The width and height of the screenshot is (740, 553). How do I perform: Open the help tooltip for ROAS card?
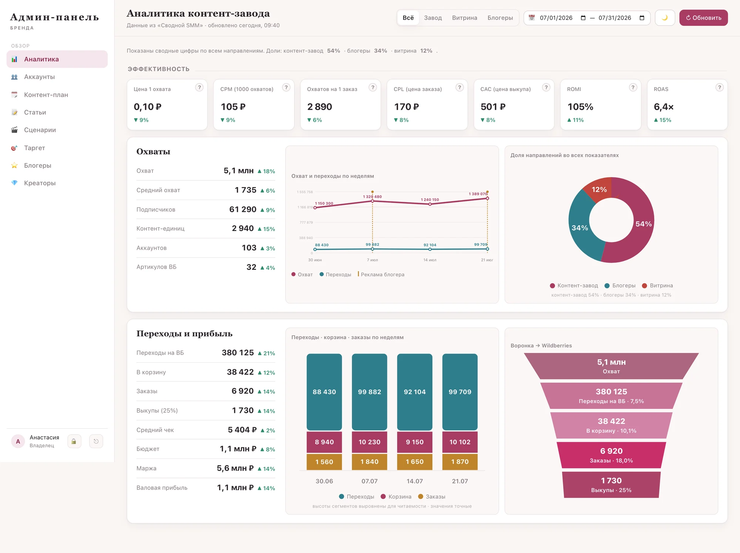tap(719, 88)
